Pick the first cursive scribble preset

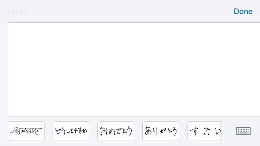pos(26,131)
